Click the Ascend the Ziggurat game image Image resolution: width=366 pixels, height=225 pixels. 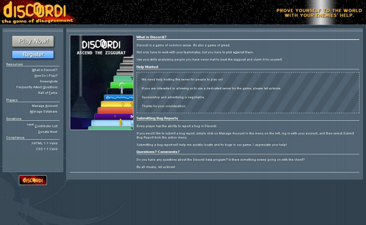[x=101, y=82]
